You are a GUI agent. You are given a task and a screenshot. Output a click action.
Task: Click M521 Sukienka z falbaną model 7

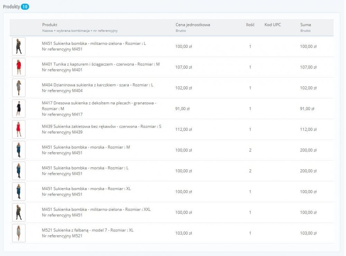pos(88,230)
